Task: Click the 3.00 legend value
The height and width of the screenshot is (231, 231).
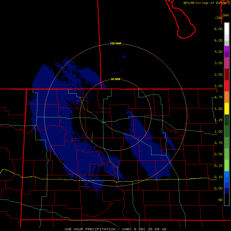Action: point(218,63)
